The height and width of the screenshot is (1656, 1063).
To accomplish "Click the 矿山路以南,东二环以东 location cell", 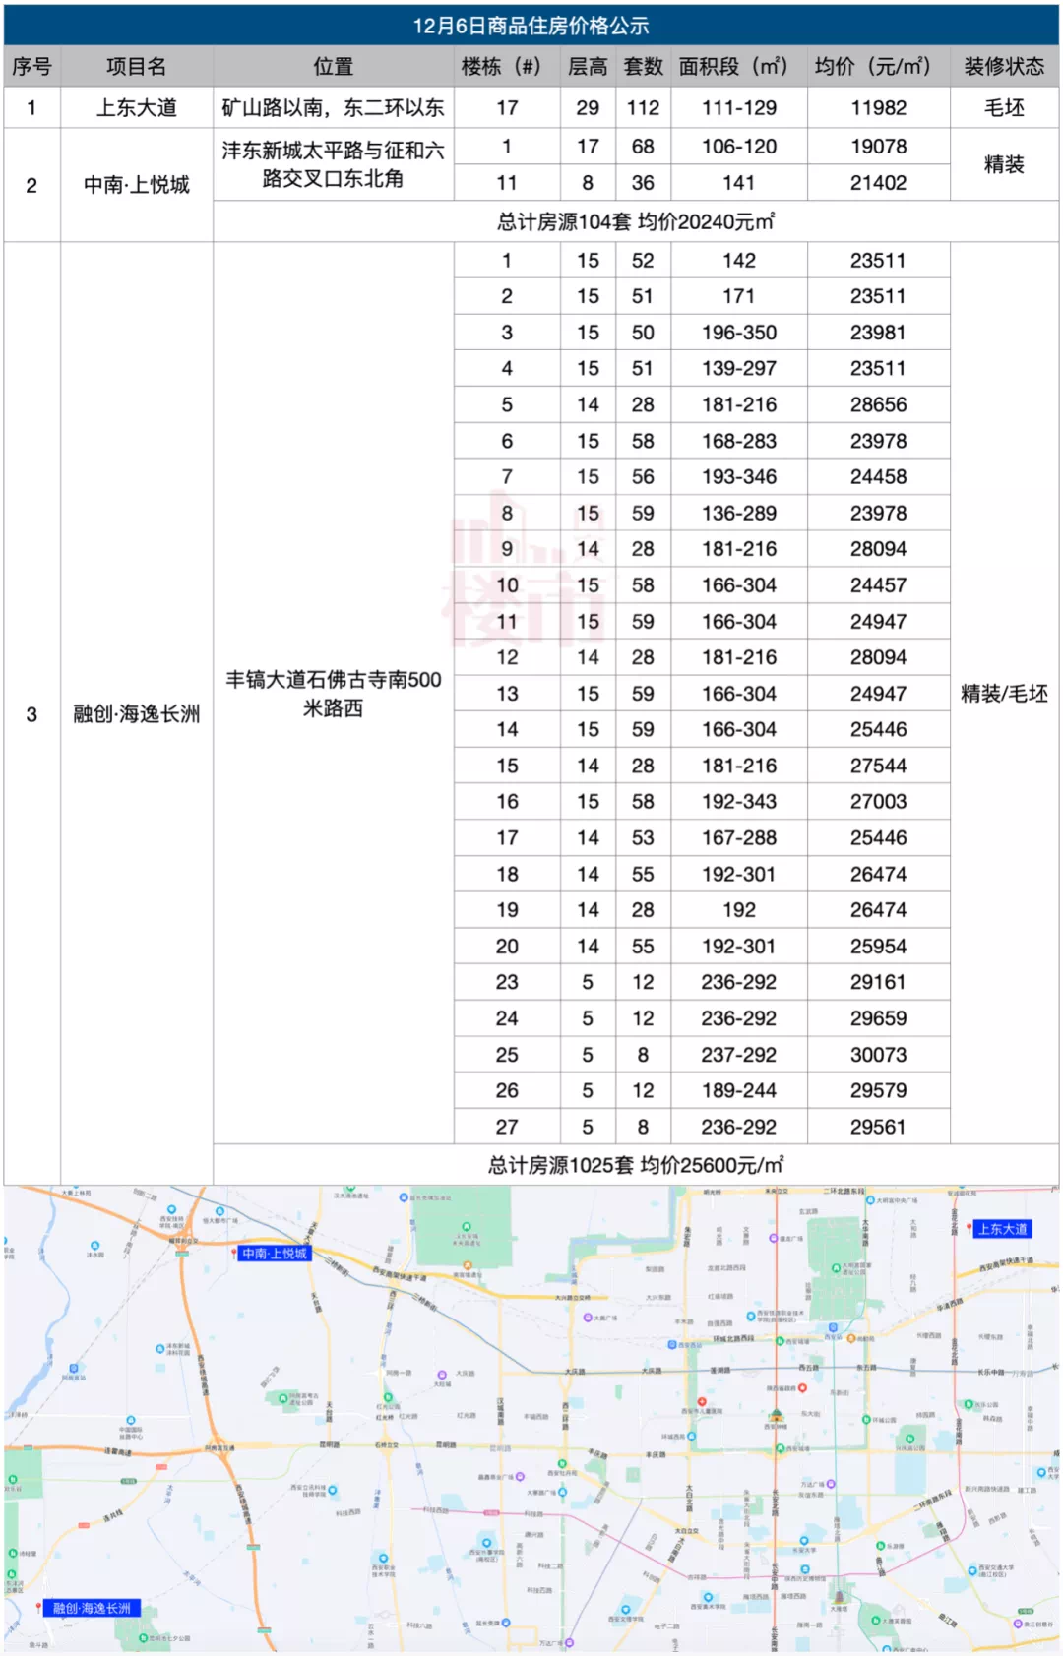I will [333, 107].
